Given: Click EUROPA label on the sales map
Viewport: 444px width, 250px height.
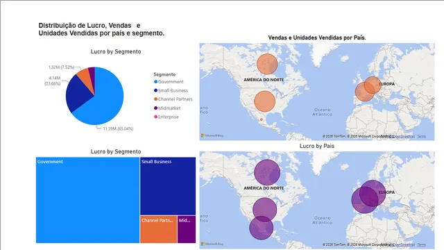Looking at the screenshot, I should coord(386,84).
